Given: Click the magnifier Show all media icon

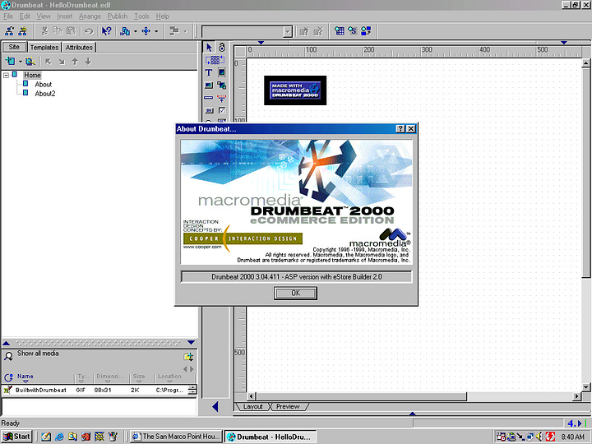Looking at the screenshot, I should 8,356.
